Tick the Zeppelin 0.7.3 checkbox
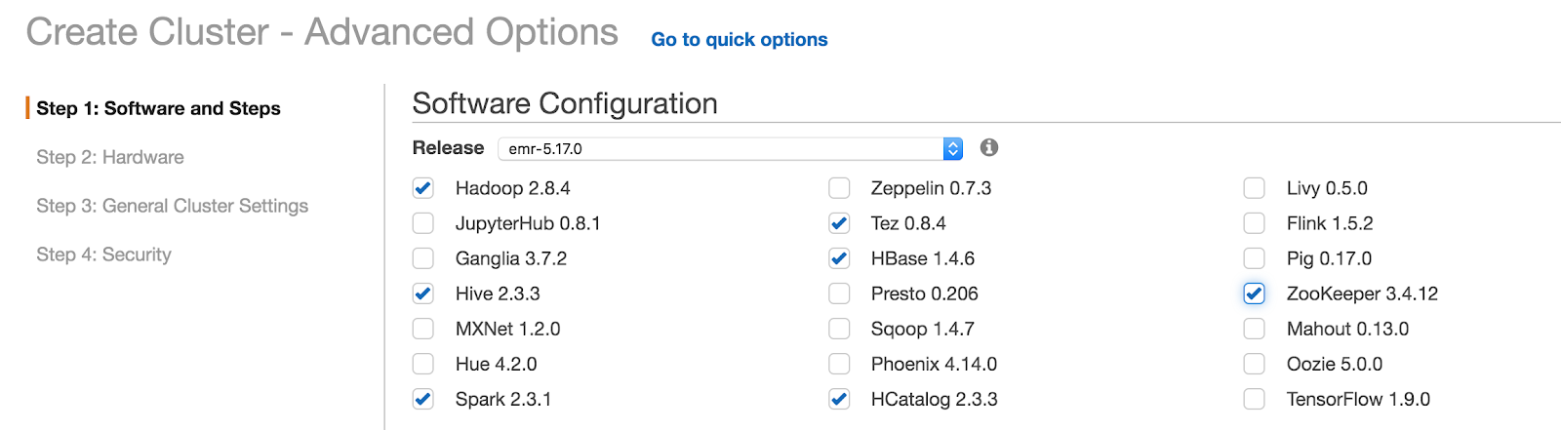The image size is (1561, 430). (839, 188)
